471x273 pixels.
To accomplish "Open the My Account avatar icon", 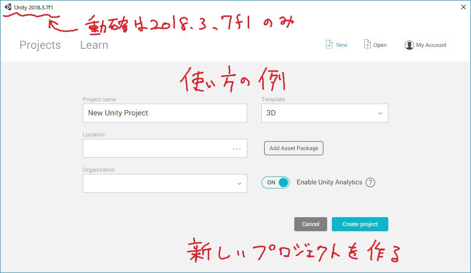I will pyautogui.click(x=409, y=45).
